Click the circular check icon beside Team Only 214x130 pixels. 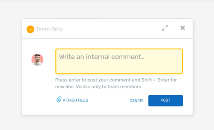[30, 29]
